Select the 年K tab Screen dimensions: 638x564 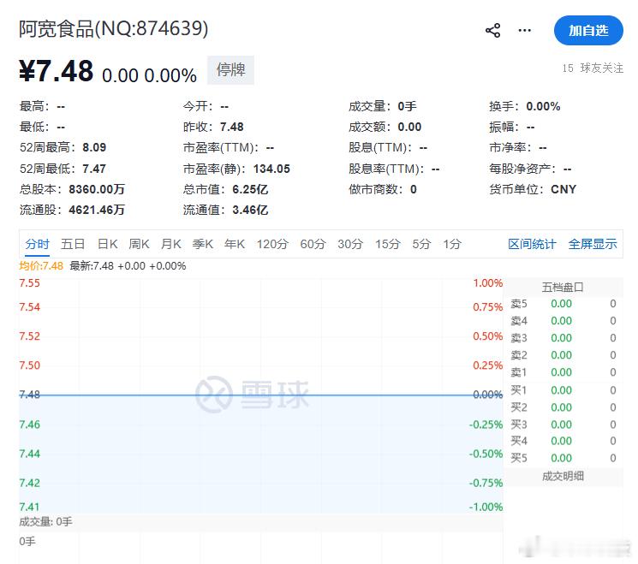point(235,244)
